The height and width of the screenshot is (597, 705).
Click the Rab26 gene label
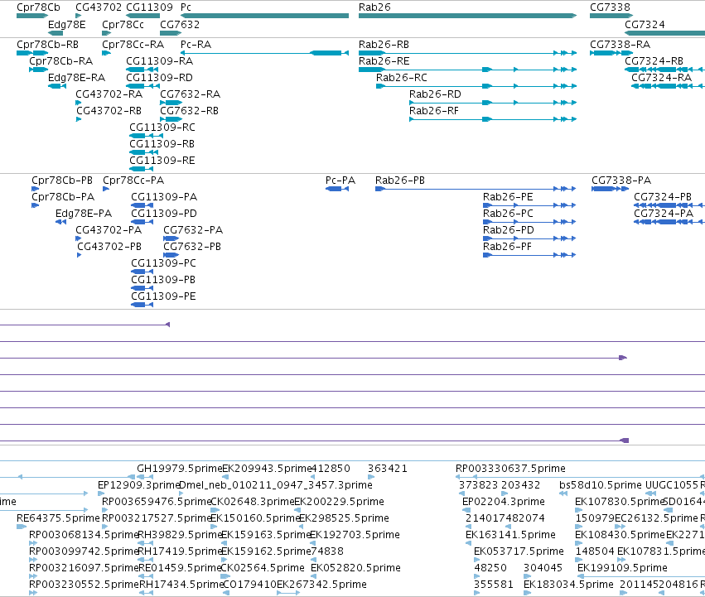coord(374,7)
